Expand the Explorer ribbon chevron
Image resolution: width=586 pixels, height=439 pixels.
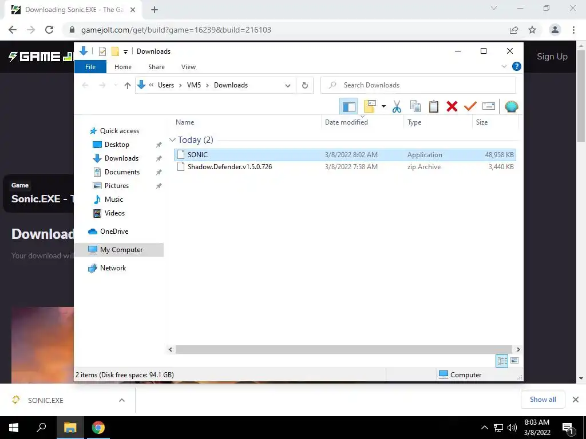(504, 66)
